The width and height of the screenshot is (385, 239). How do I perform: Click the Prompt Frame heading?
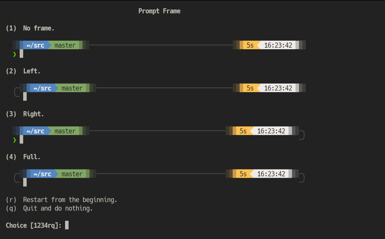coord(159,11)
